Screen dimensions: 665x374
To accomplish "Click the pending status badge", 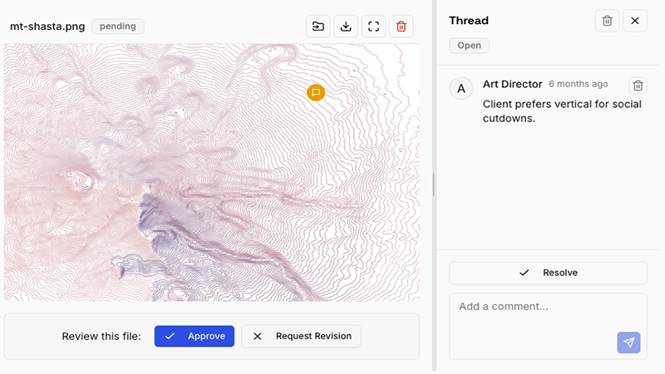I will pyautogui.click(x=118, y=27).
